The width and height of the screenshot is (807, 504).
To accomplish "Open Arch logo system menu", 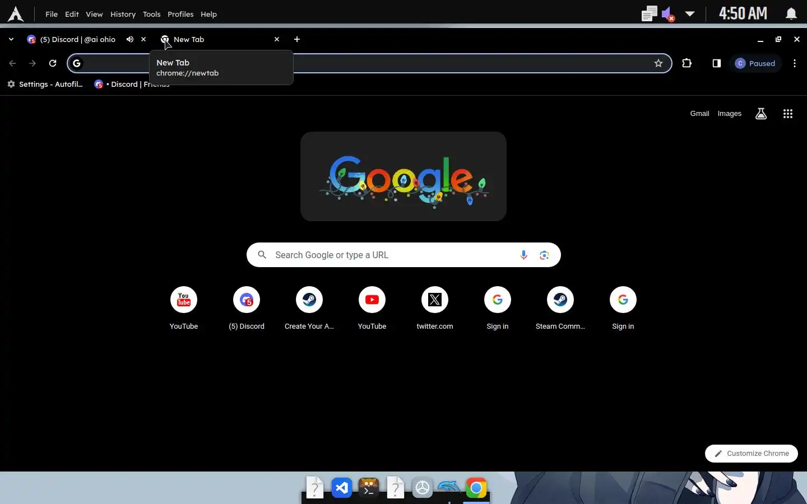I will [16, 14].
